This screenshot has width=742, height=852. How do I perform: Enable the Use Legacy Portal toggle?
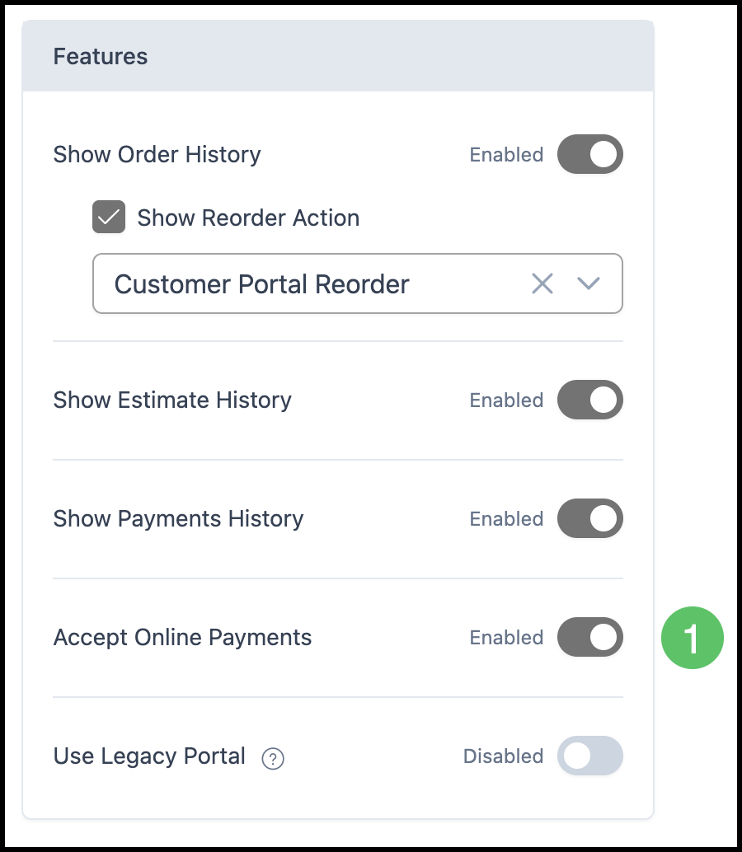tap(589, 756)
